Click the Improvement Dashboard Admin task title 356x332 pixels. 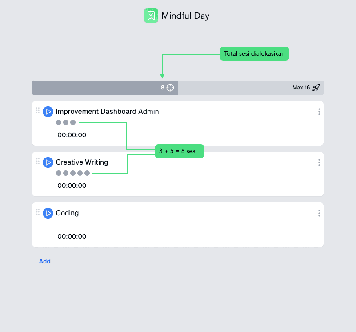click(x=107, y=112)
